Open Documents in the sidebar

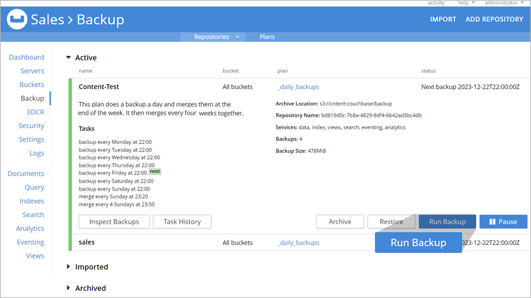(26, 173)
